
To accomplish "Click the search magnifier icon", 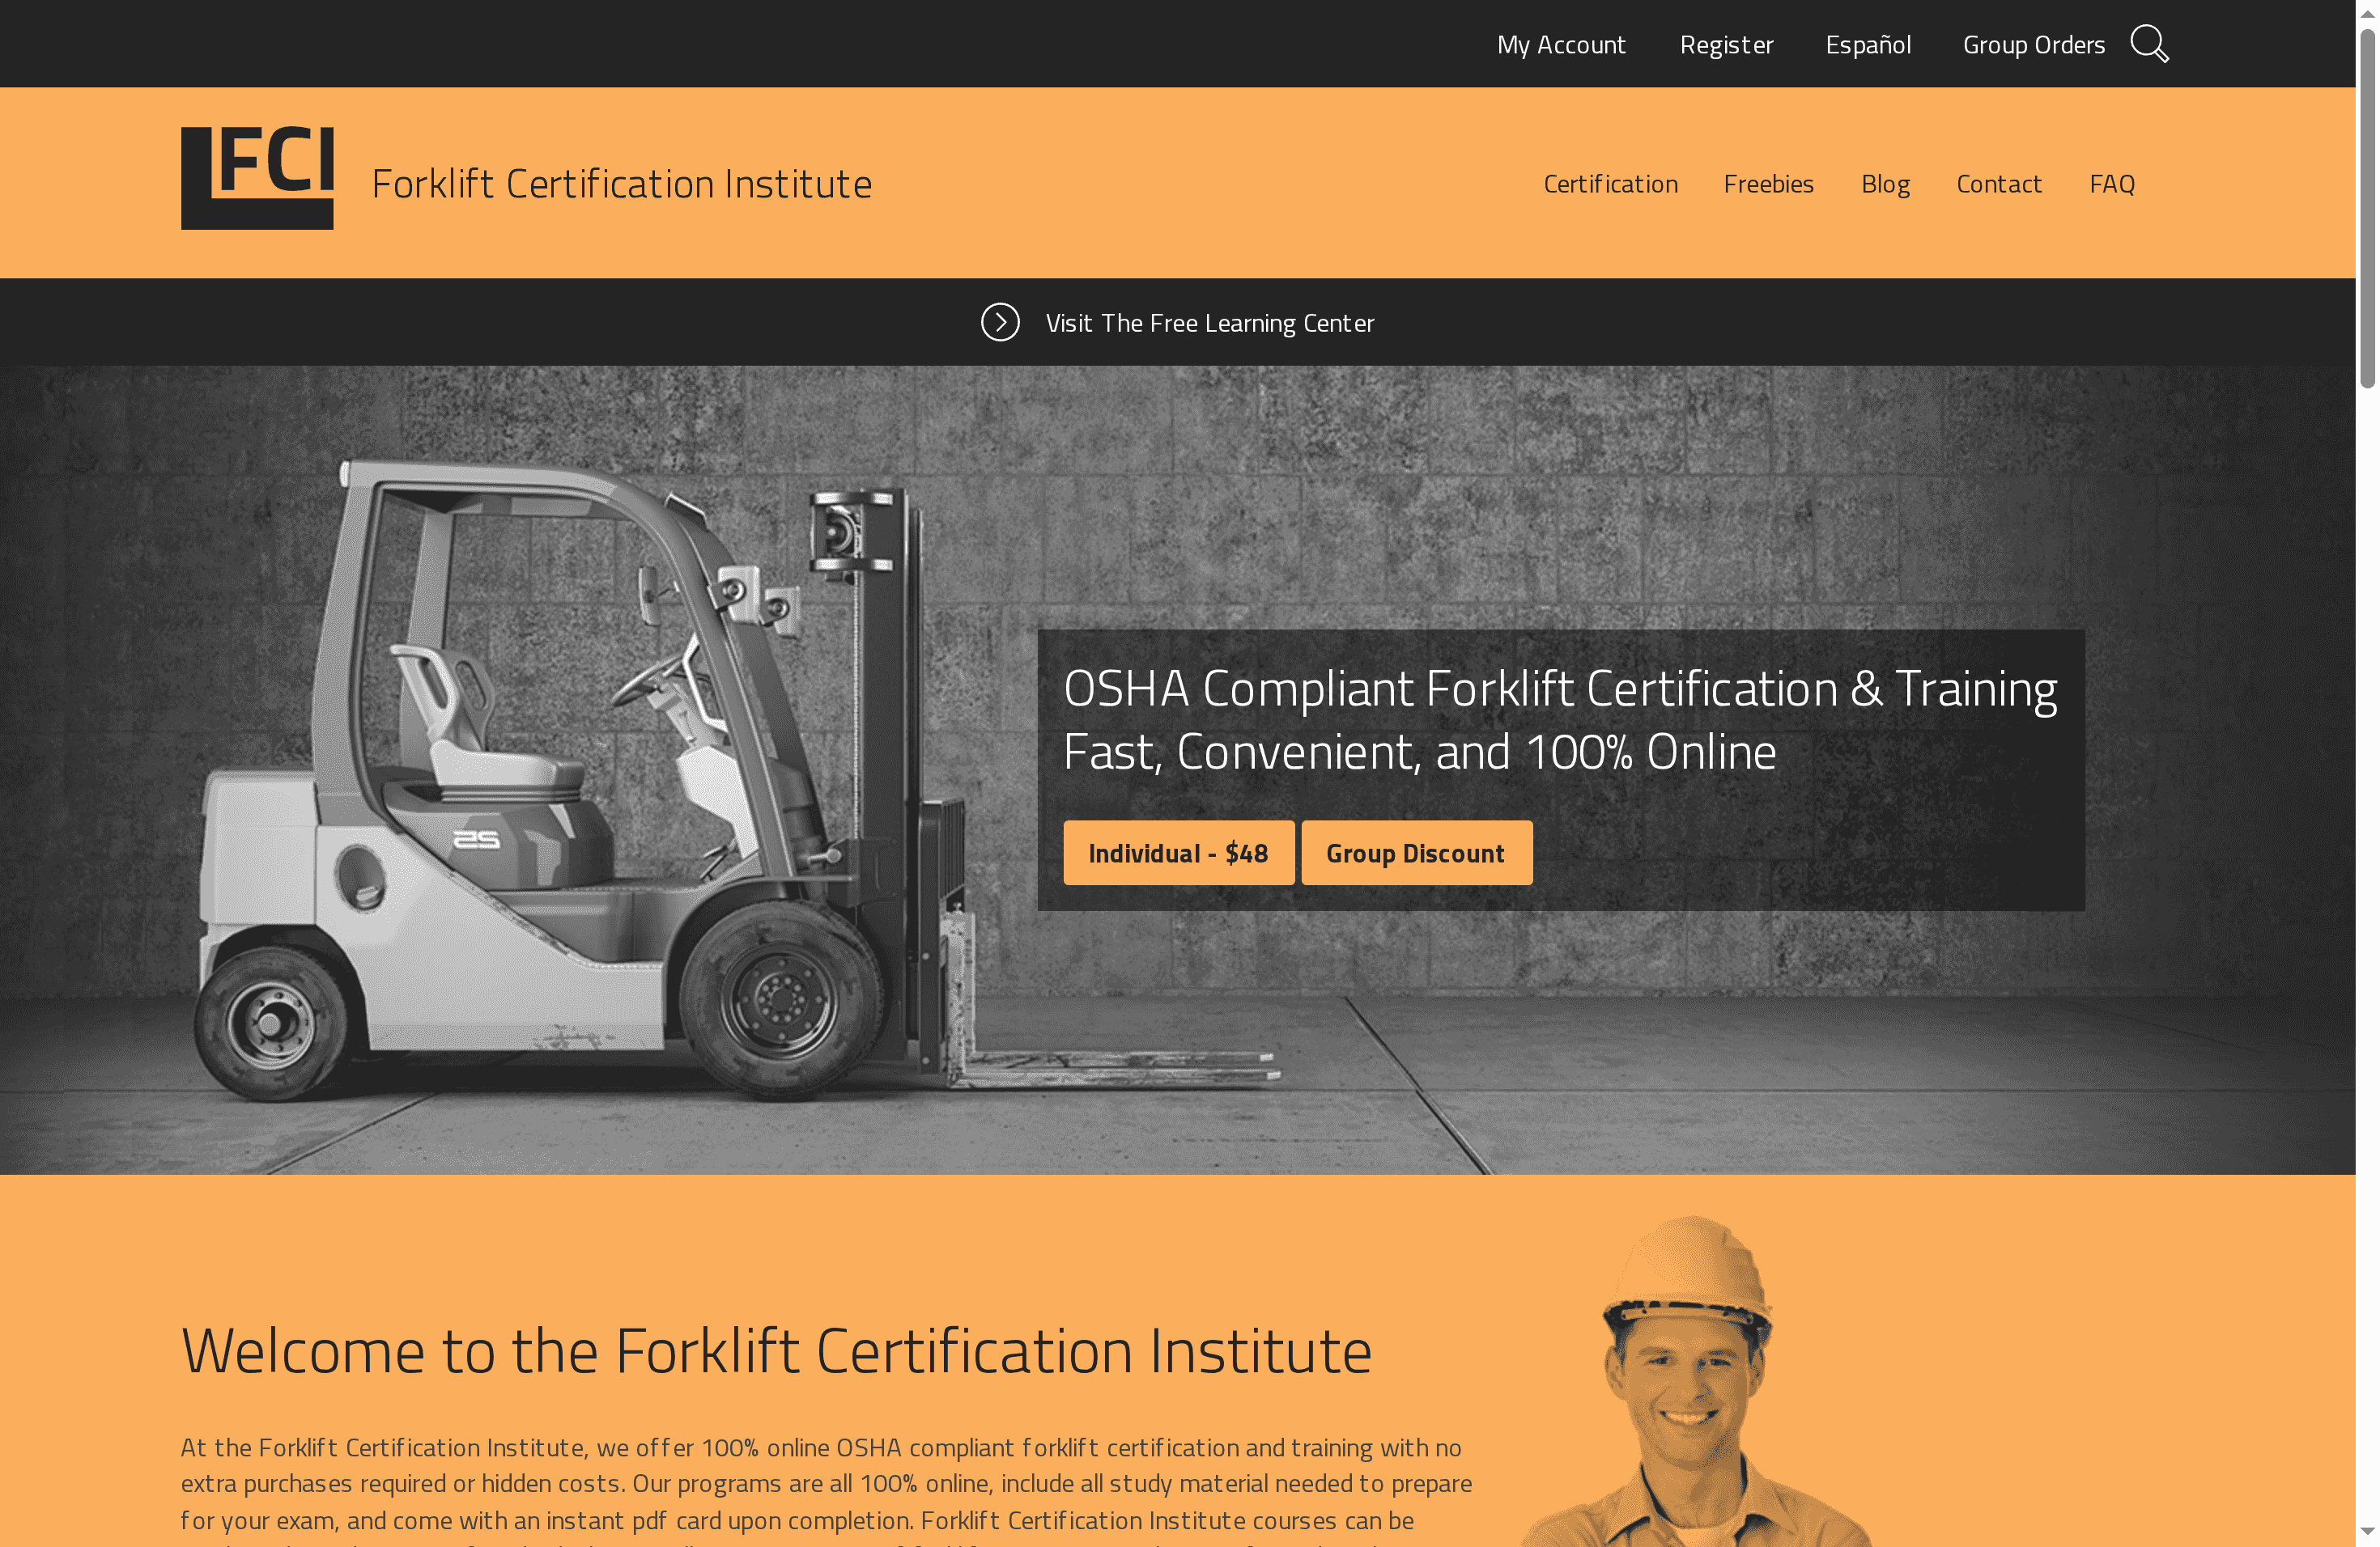I will coord(2148,44).
